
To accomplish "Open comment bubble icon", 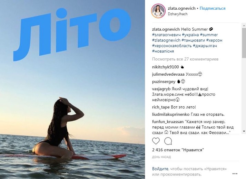I will click(168, 141).
